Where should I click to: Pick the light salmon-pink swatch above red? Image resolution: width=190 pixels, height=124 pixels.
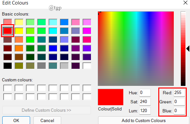8,22
